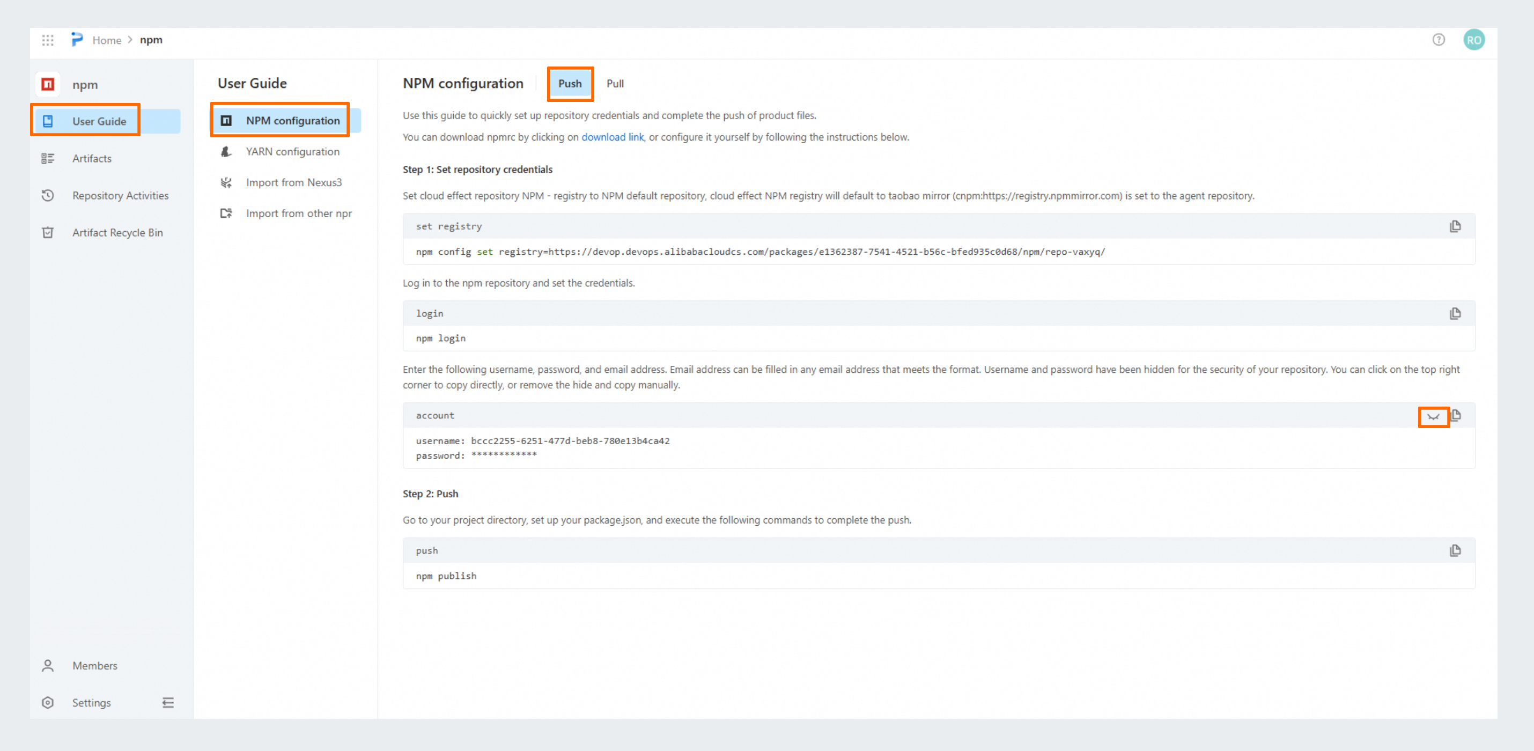Click the red npm repository logo
Image resolution: width=1534 pixels, height=751 pixels.
(x=48, y=85)
